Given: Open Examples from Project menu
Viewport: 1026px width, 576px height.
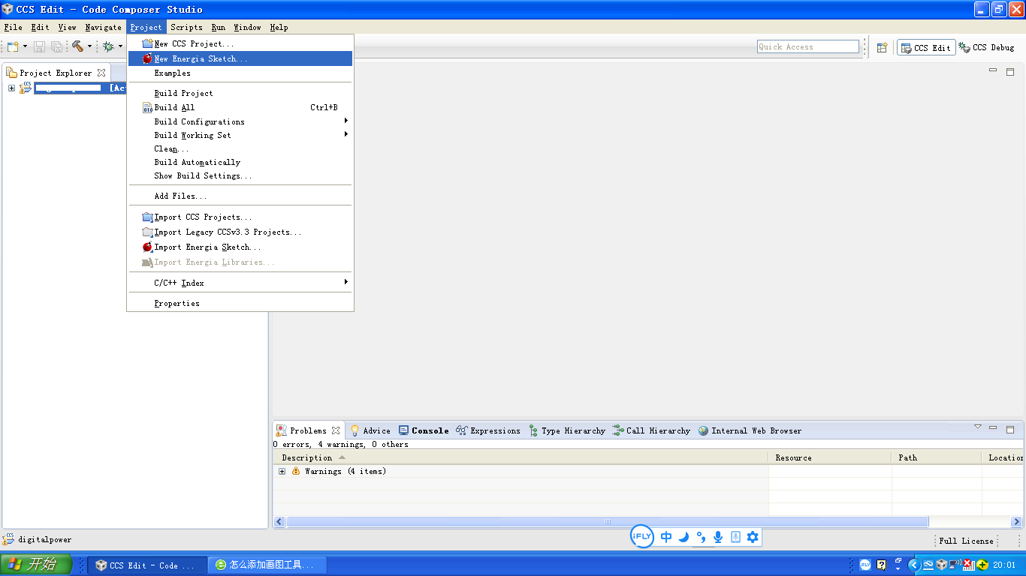Looking at the screenshot, I should tap(240, 73).
